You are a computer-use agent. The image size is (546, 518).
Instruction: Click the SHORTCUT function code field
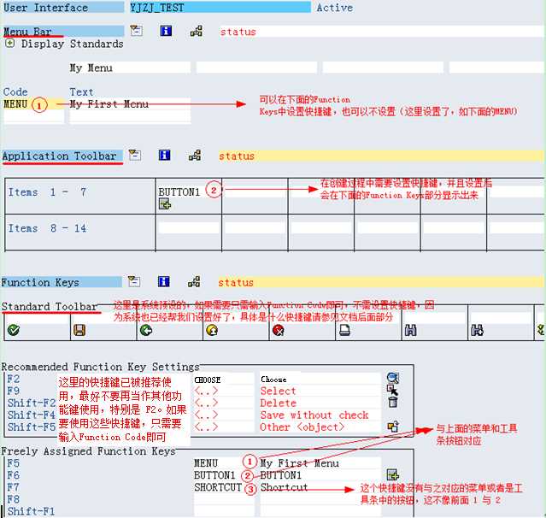pos(218,487)
